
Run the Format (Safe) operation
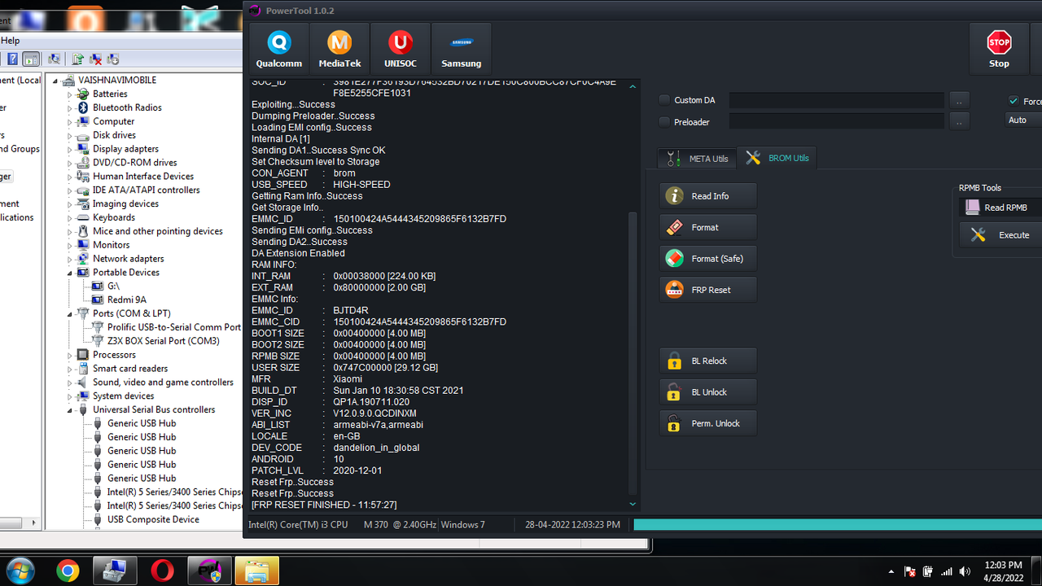coord(708,259)
